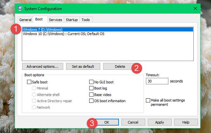Toggle OS boot information checkbox
The image size is (211, 133).
coord(91,101)
